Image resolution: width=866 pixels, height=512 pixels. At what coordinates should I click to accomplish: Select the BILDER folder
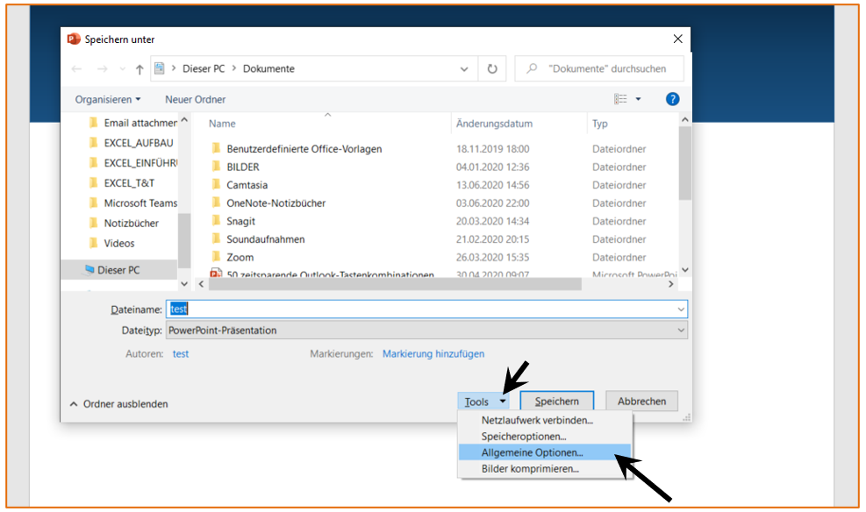tap(242, 167)
